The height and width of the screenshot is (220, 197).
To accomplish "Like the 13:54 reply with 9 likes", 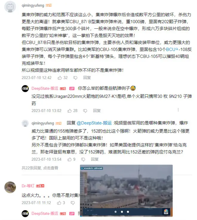I will [x=70, y=159].
